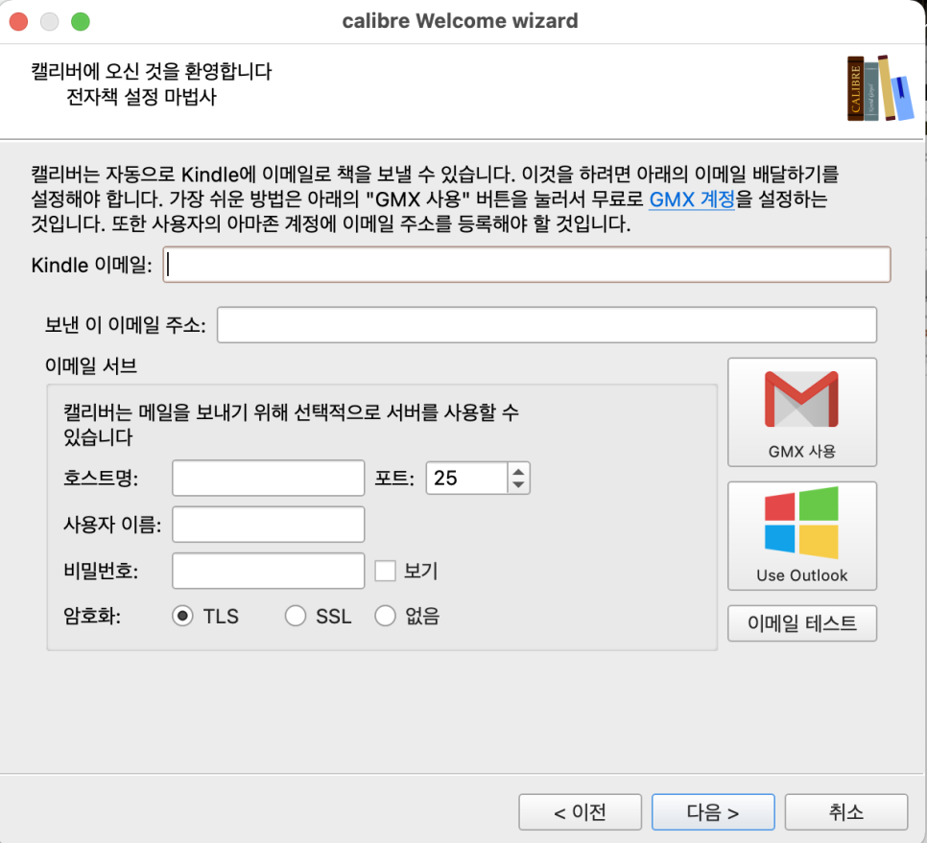Screen dimensions: 927x843
Task: Open the GMX 계정 link
Action: (x=692, y=199)
